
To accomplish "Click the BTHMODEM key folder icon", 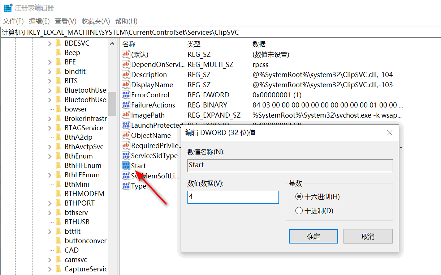I will (58, 194).
